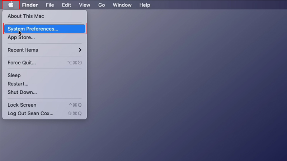Open the Apple logo menu
287x161 pixels.
tap(11, 5)
